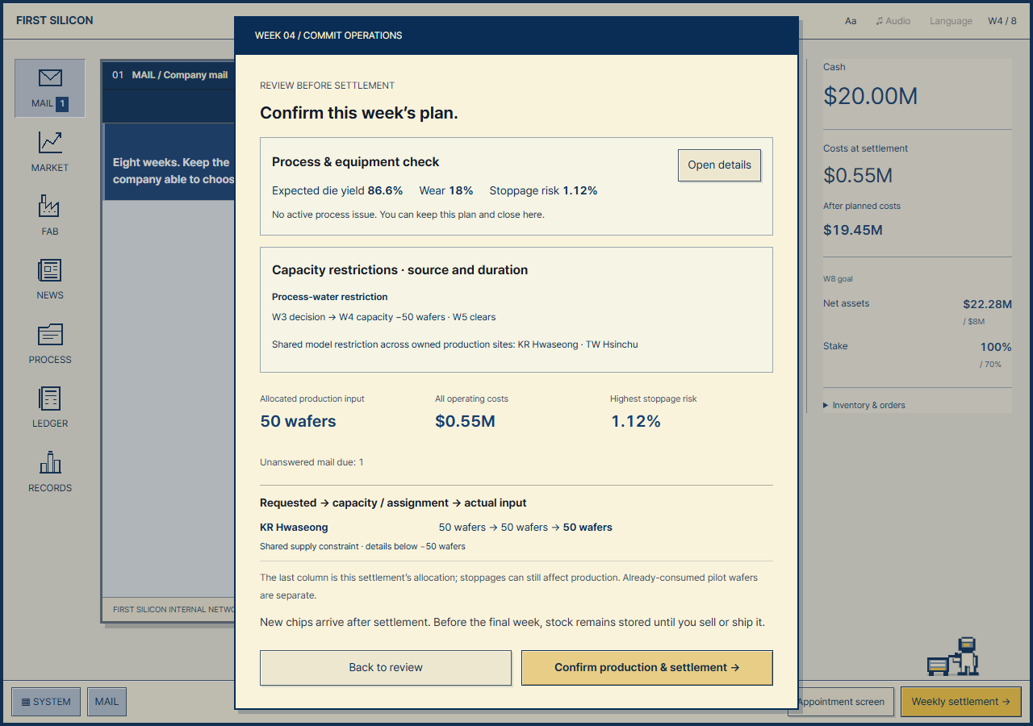Click the FIRST SILICON title
This screenshot has height=726, width=1033.
55,20
